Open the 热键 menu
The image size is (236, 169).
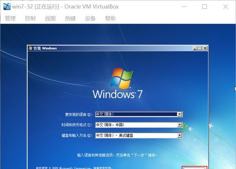tap(70, 18)
